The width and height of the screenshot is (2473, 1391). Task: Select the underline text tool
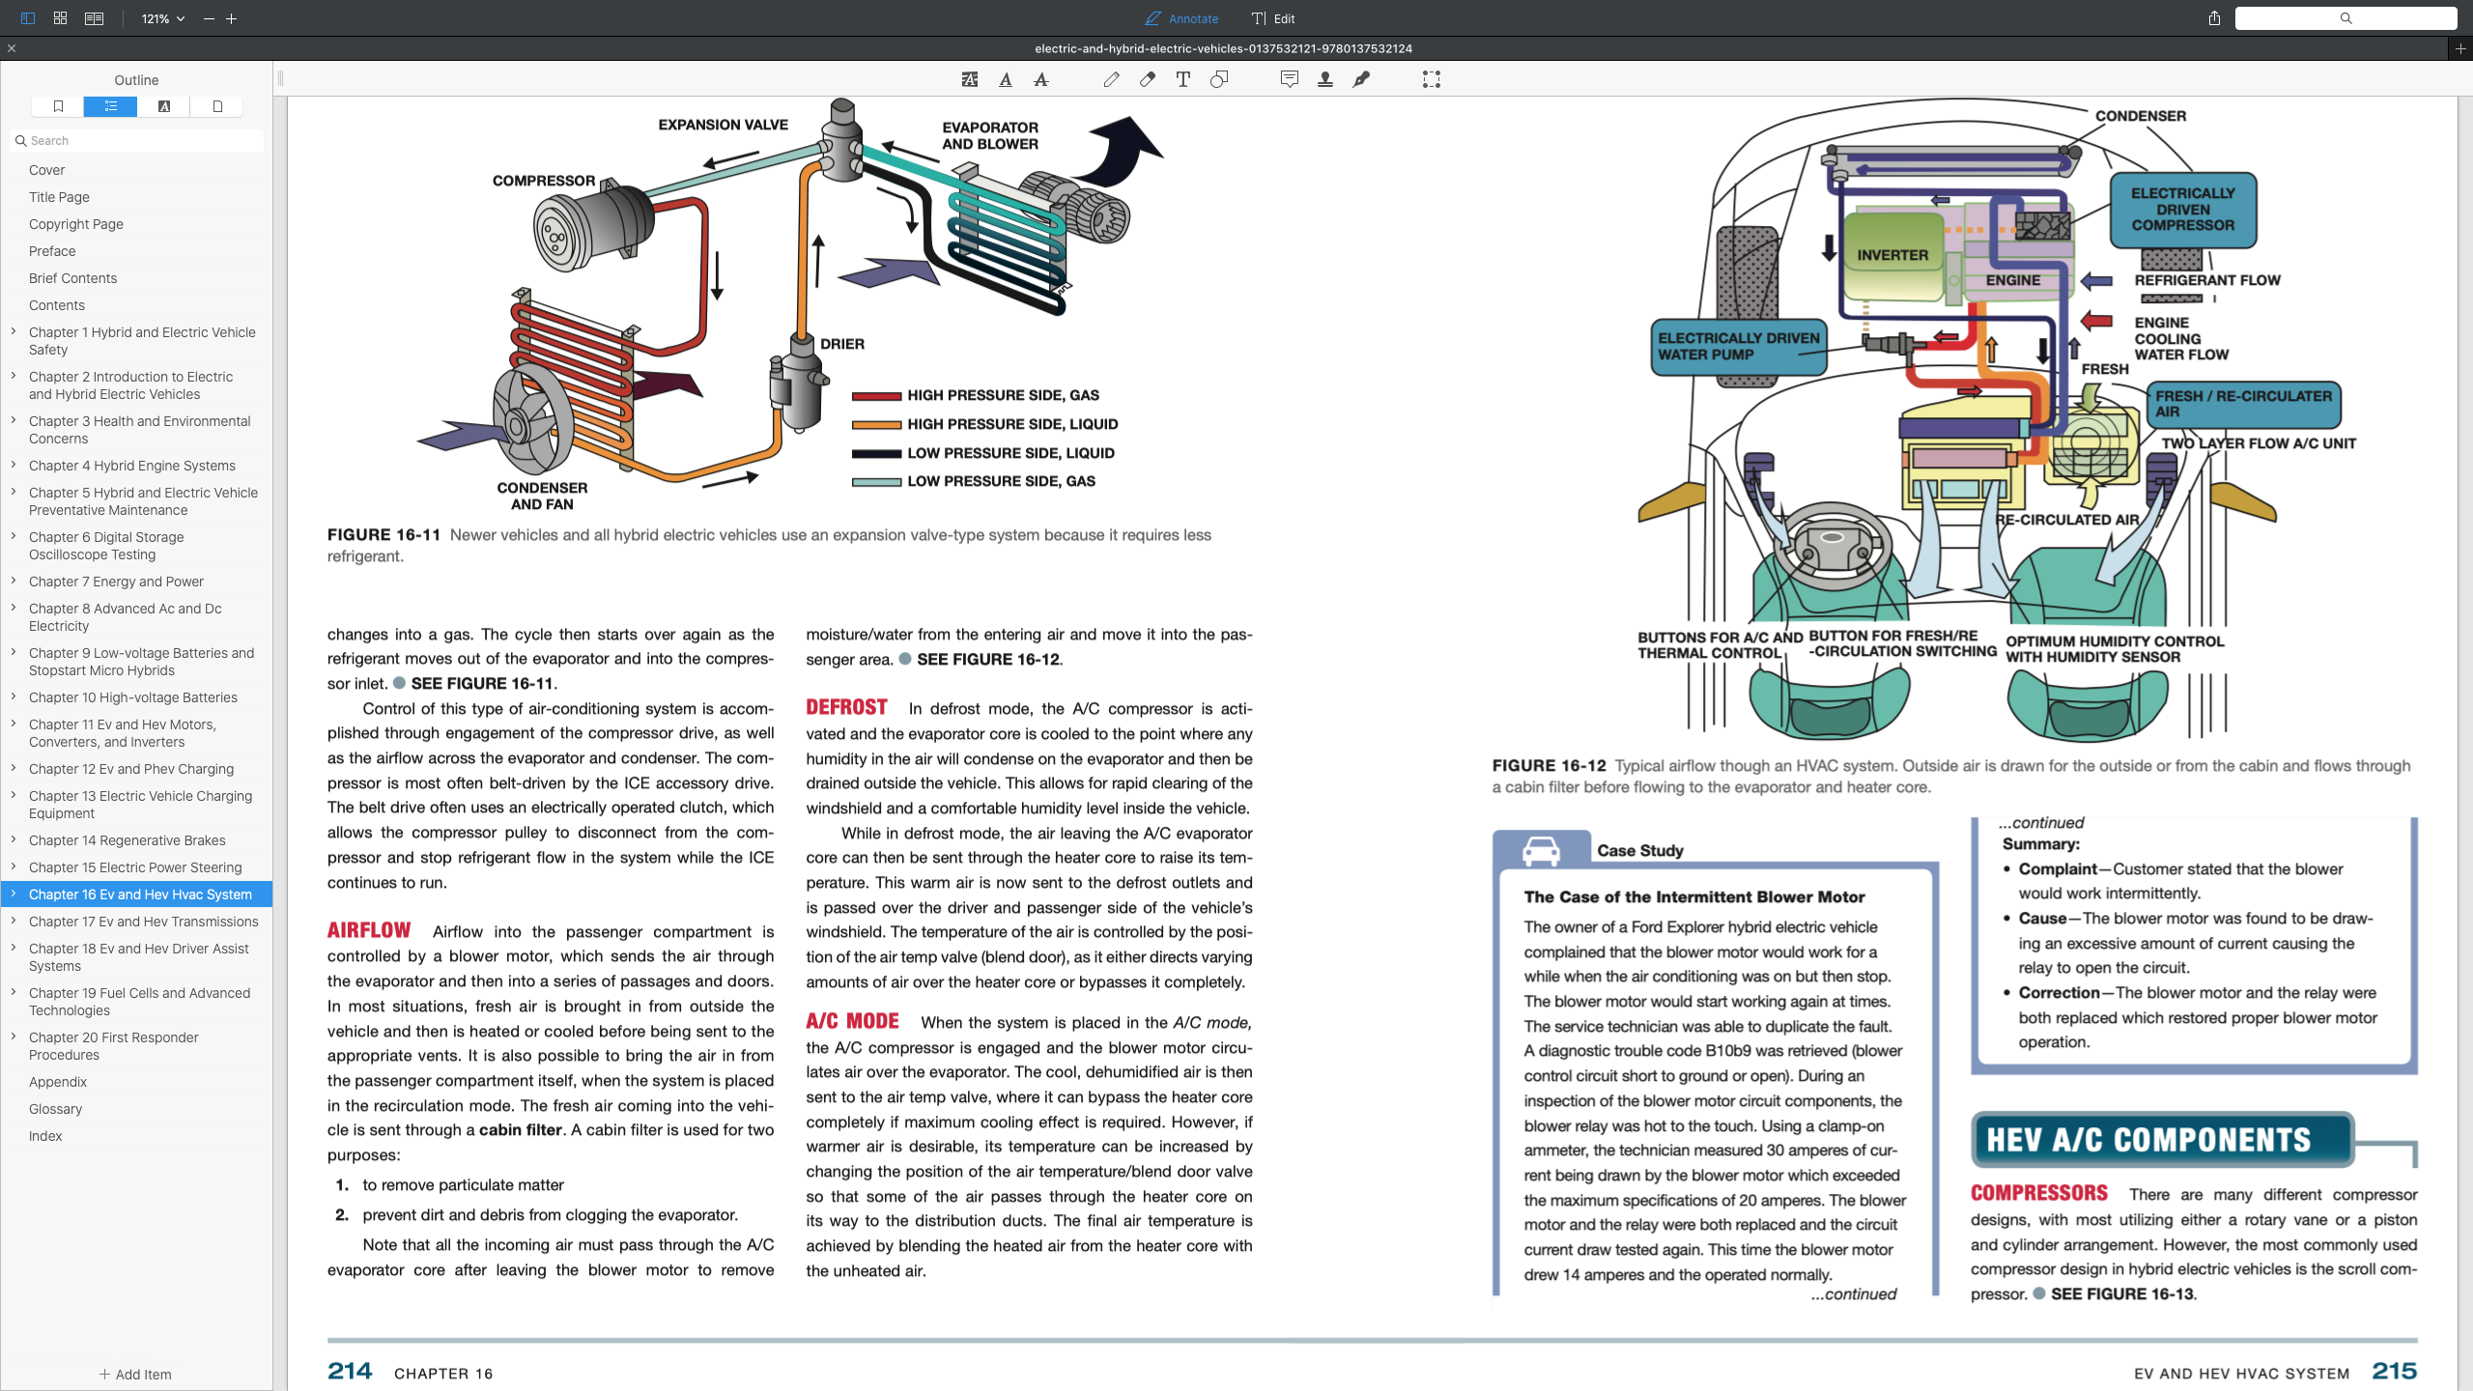(1006, 80)
